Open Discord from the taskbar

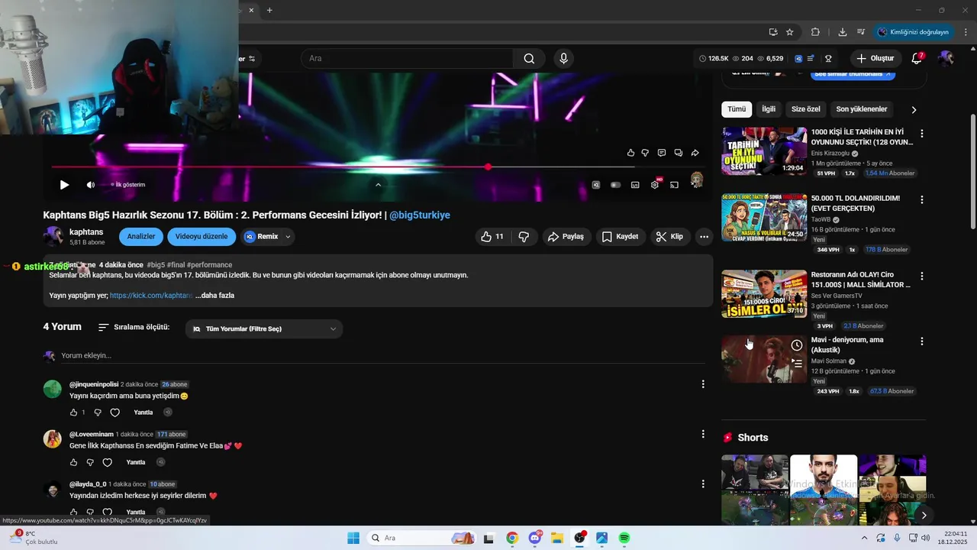[x=534, y=538]
